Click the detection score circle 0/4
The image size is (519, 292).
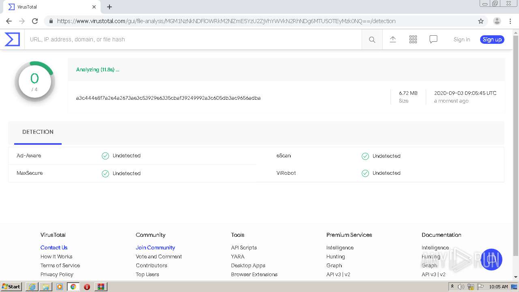(x=34, y=82)
